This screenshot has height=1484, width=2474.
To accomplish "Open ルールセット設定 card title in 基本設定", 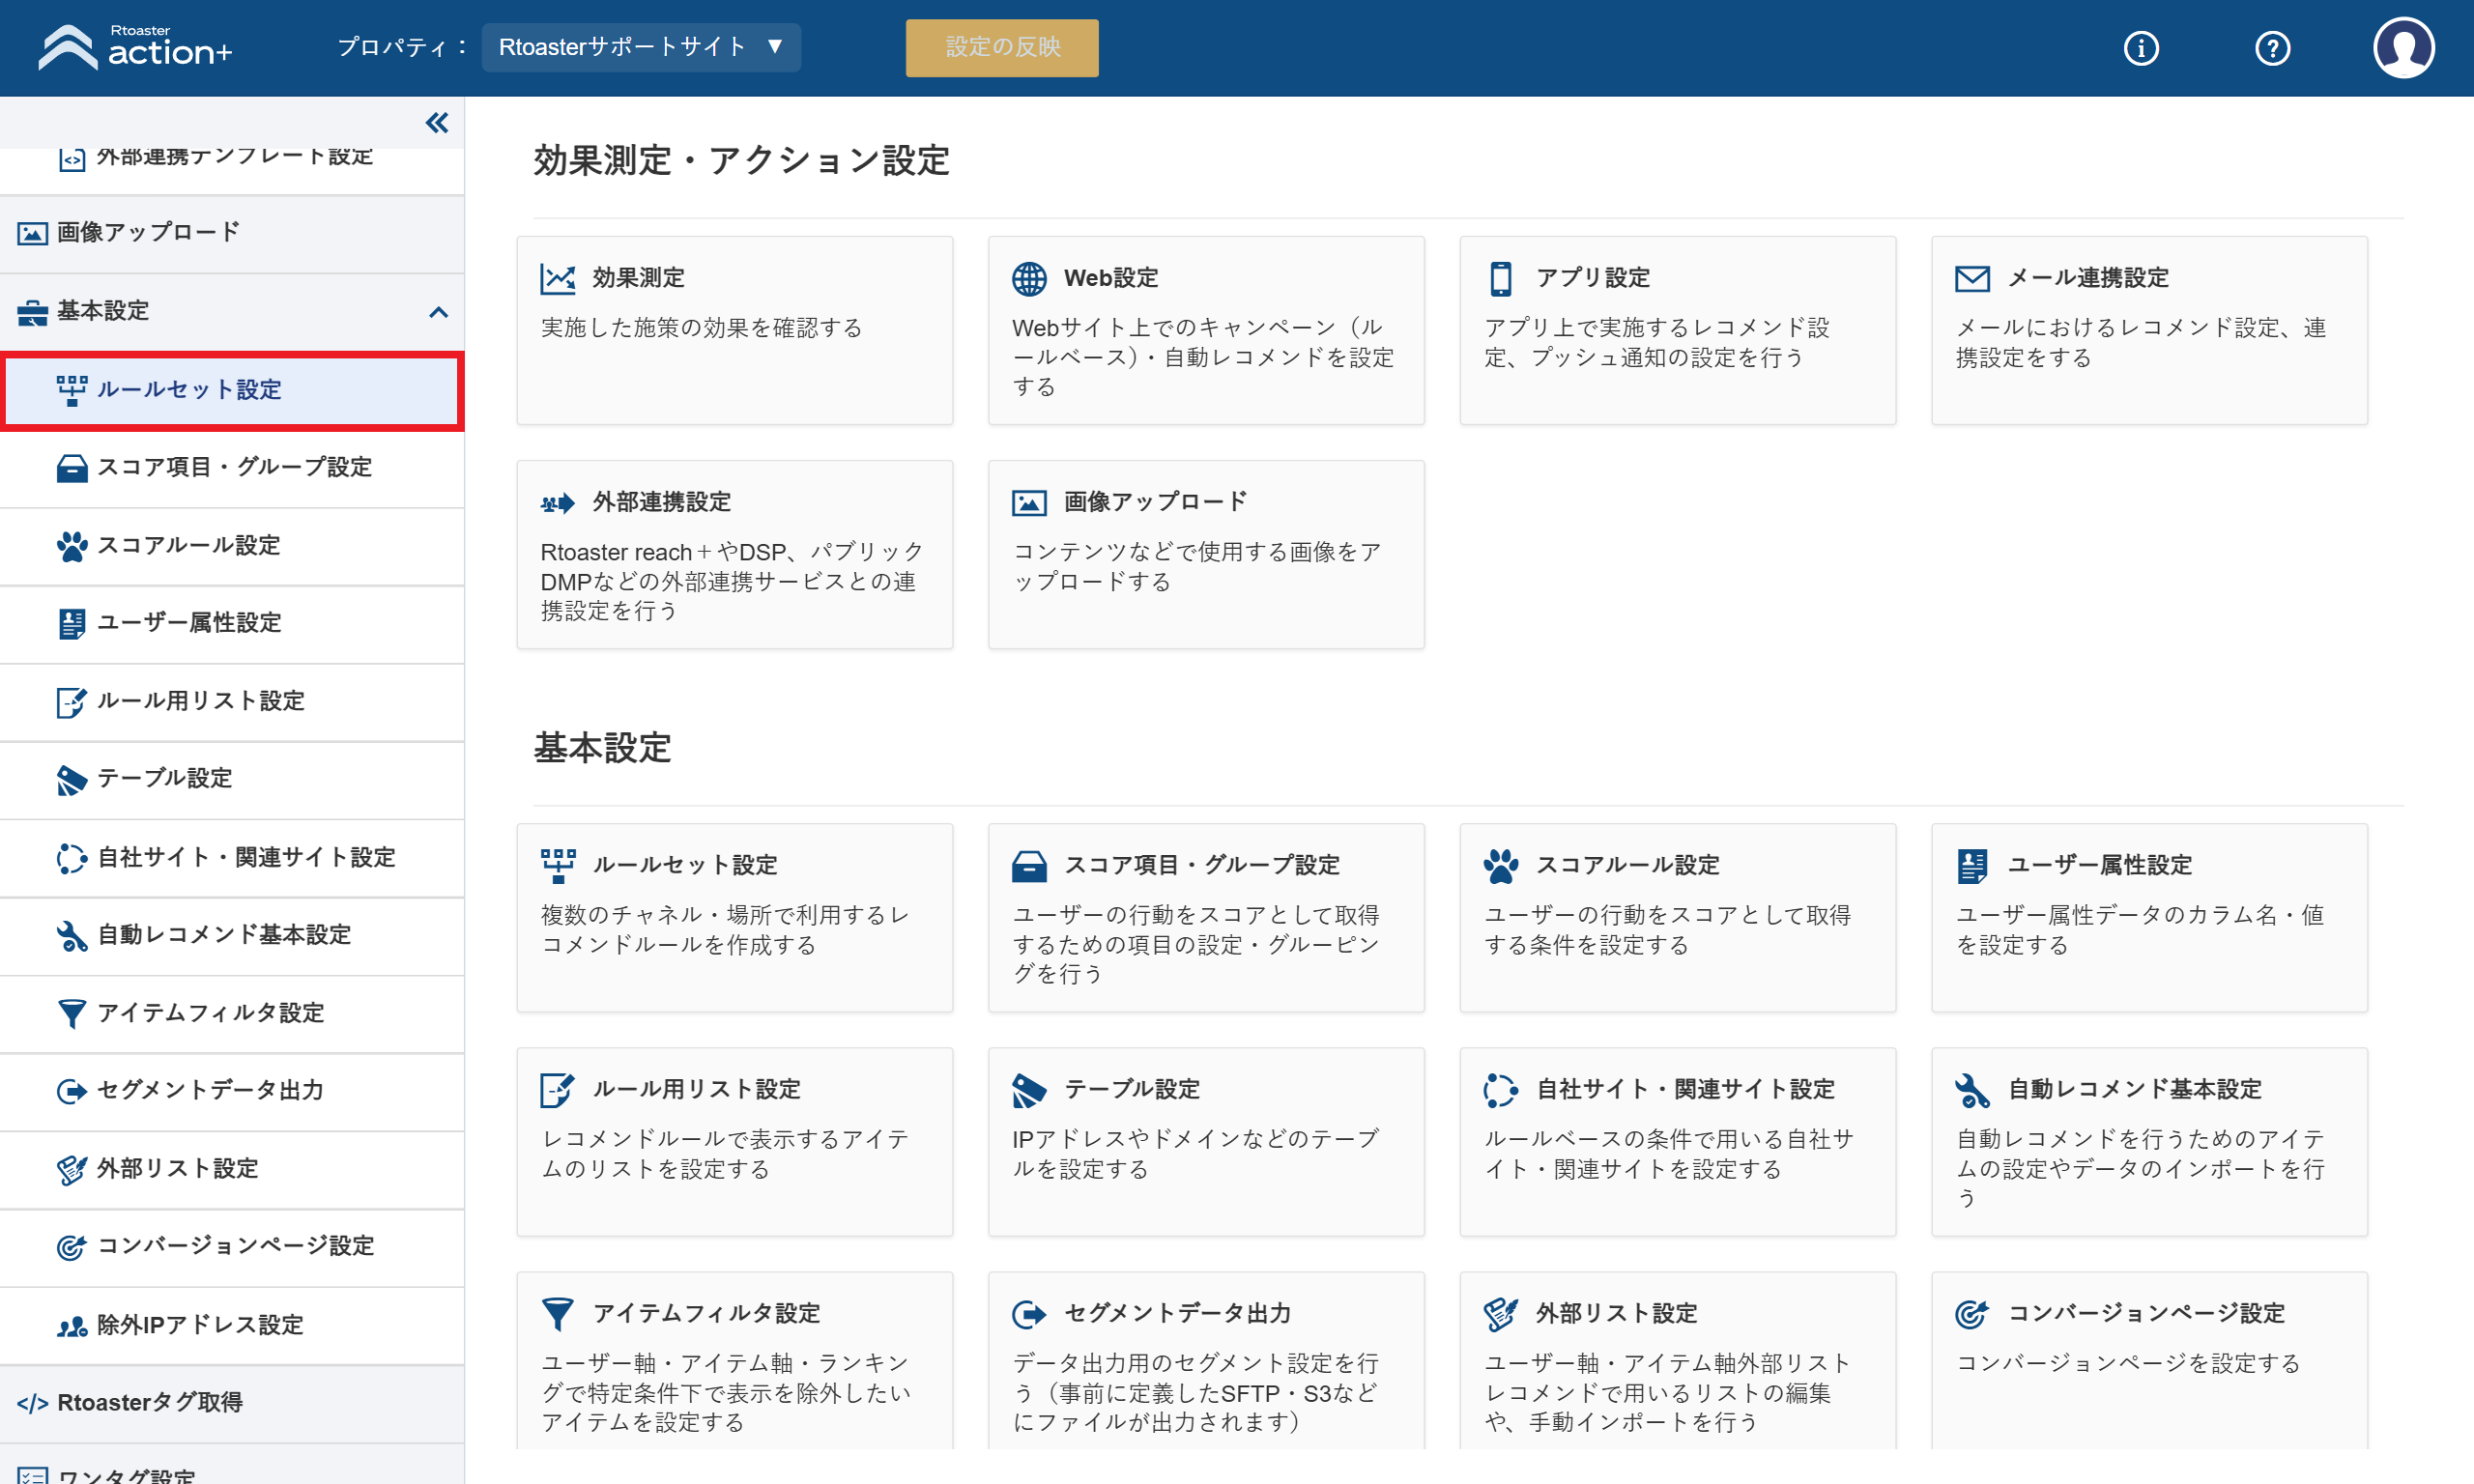I will click(x=685, y=865).
